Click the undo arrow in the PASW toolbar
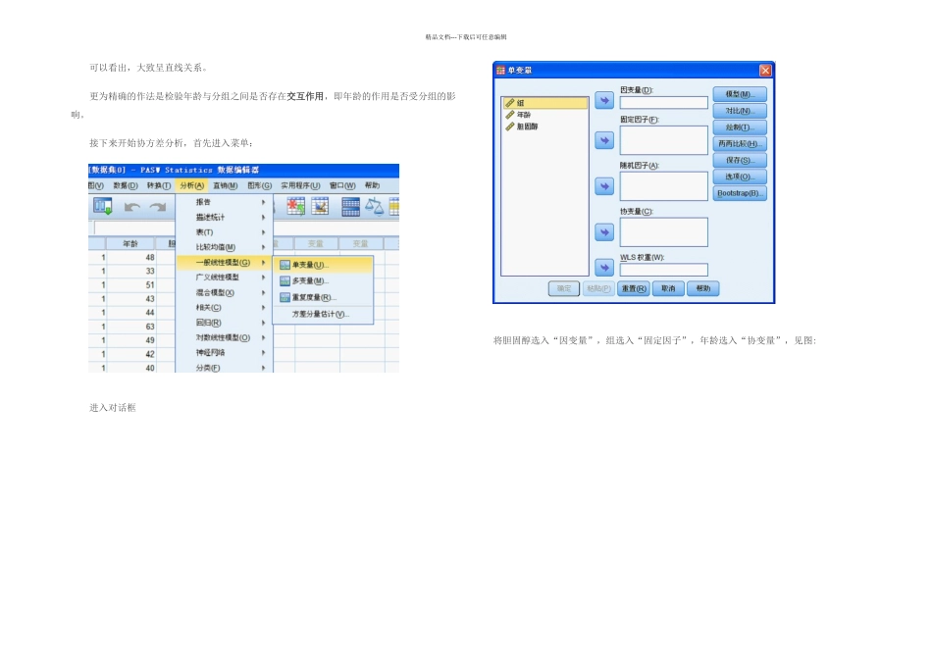 132,207
